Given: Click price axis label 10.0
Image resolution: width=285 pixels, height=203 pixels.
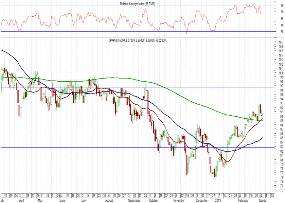Looking at the screenshot, I should click(x=281, y=73).
